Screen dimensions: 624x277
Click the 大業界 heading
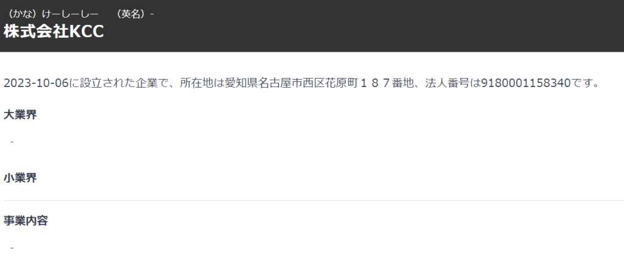(20, 115)
